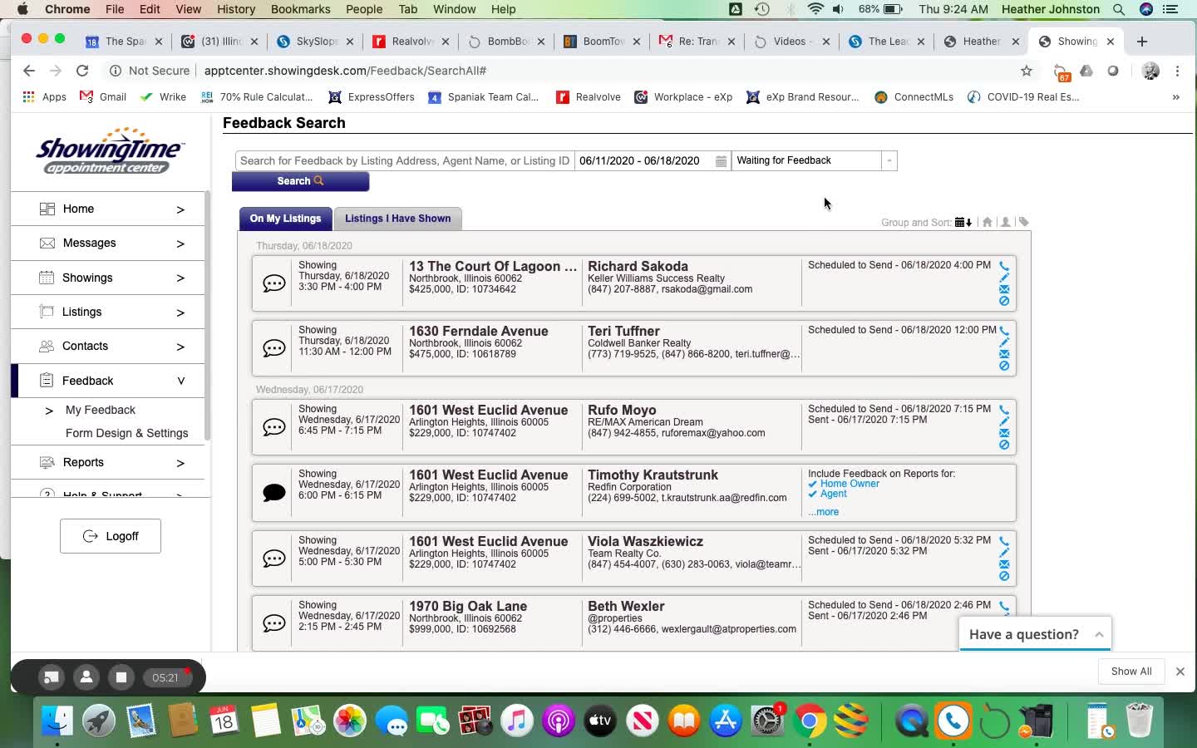Bookmark this page with star icon

tap(1027, 71)
